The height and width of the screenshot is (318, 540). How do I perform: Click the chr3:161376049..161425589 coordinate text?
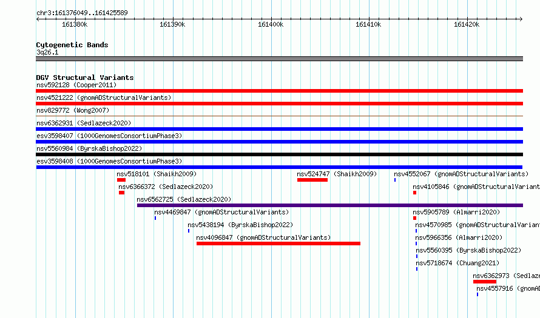tap(82, 13)
